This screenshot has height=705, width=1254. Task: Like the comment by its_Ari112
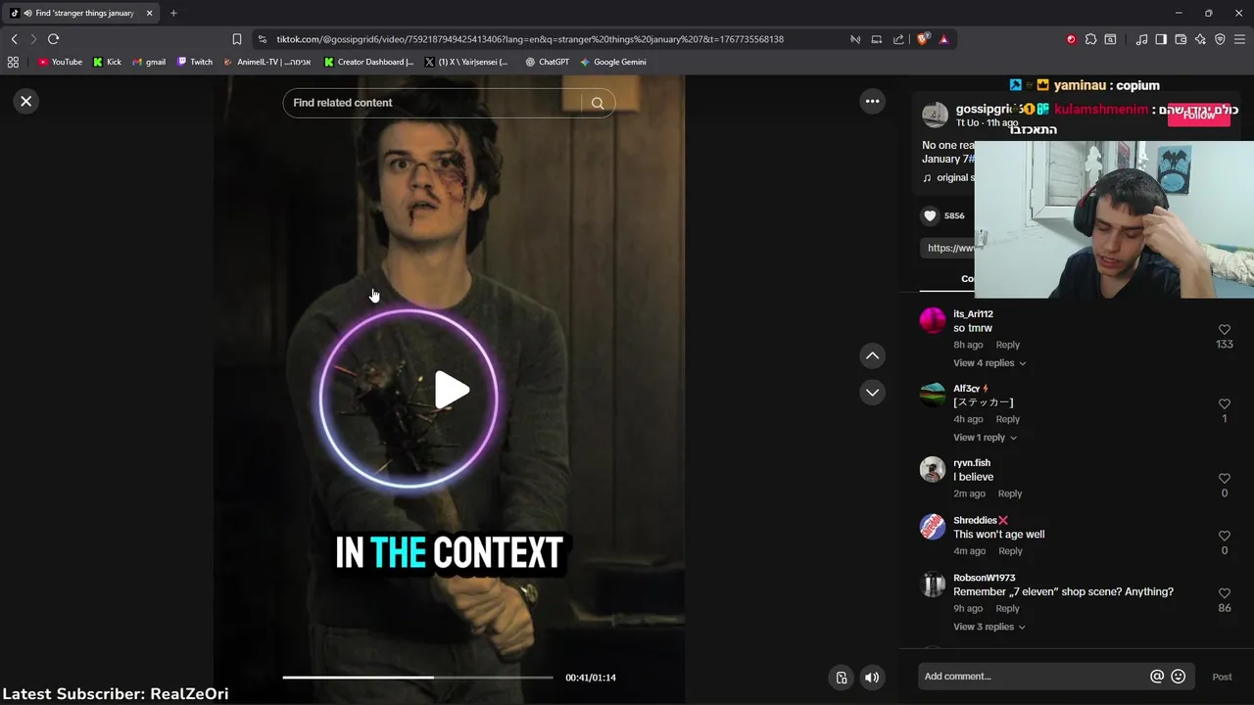pos(1224,330)
